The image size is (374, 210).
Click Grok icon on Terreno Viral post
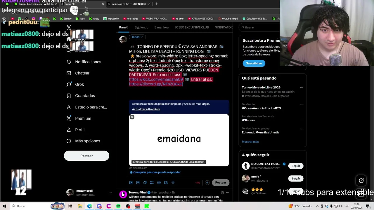pos(222,192)
